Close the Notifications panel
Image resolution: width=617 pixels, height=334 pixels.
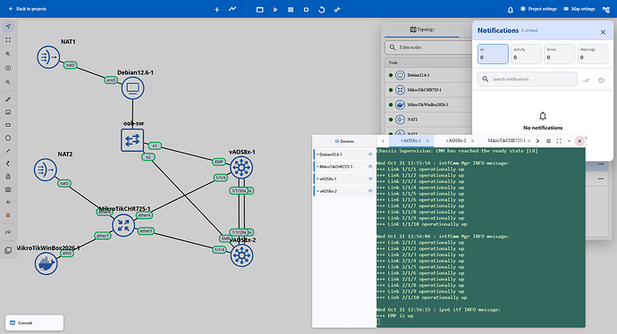tap(603, 32)
